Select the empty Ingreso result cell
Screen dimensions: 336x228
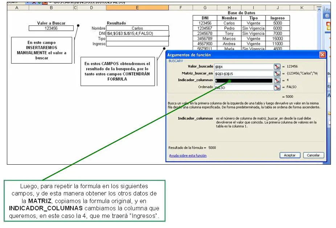click(137, 44)
